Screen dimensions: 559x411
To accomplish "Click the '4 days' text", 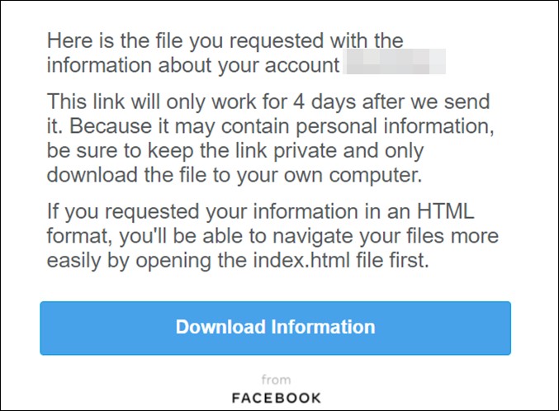I will [324, 102].
